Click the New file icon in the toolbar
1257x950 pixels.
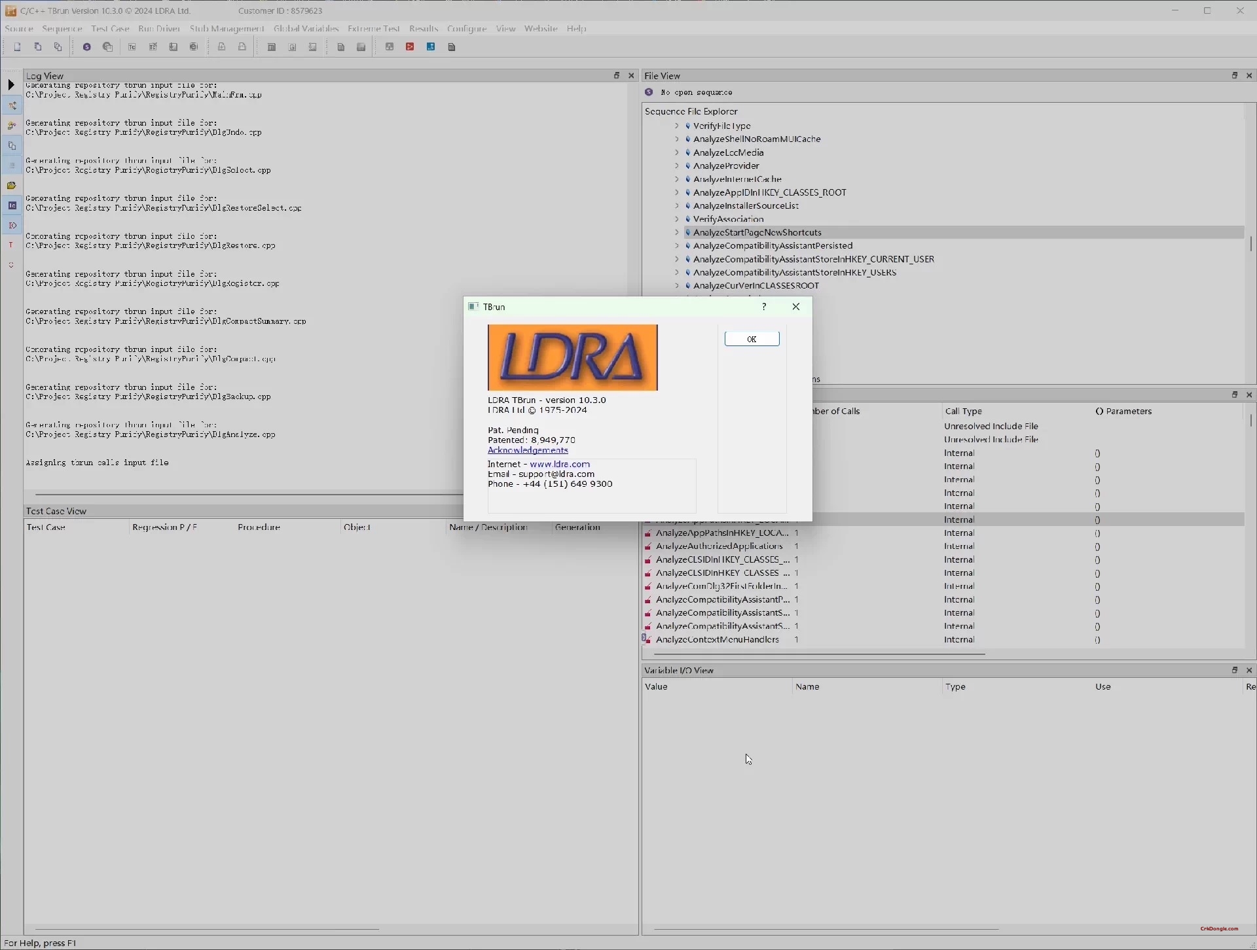coord(17,46)
